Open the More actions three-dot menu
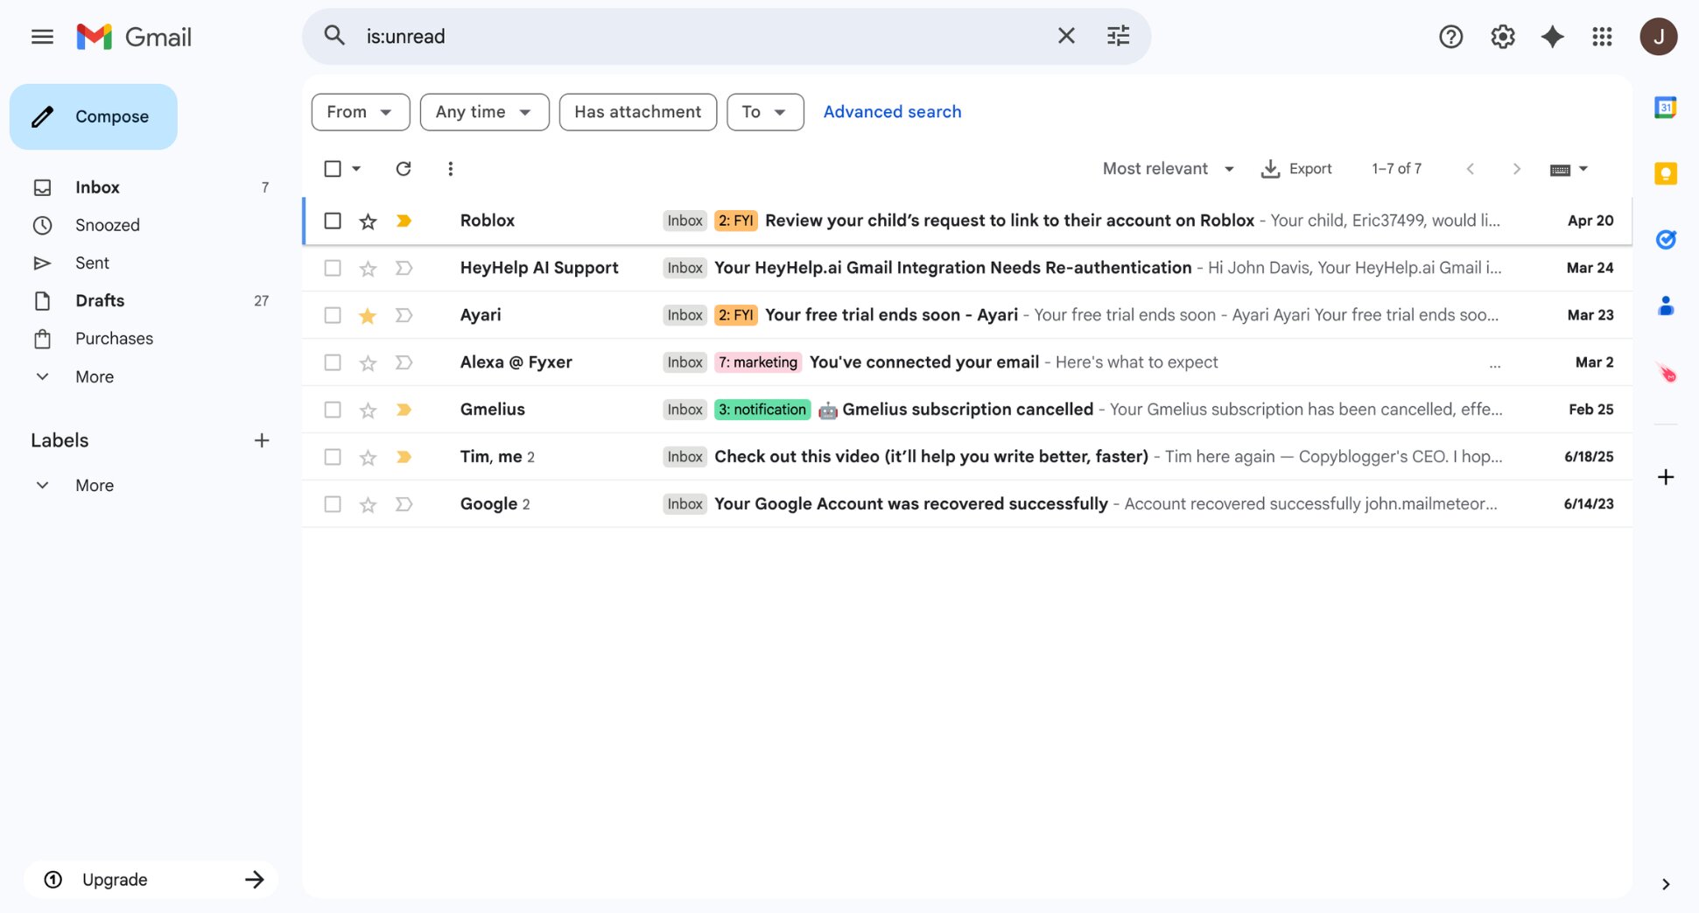 (450, 168)
